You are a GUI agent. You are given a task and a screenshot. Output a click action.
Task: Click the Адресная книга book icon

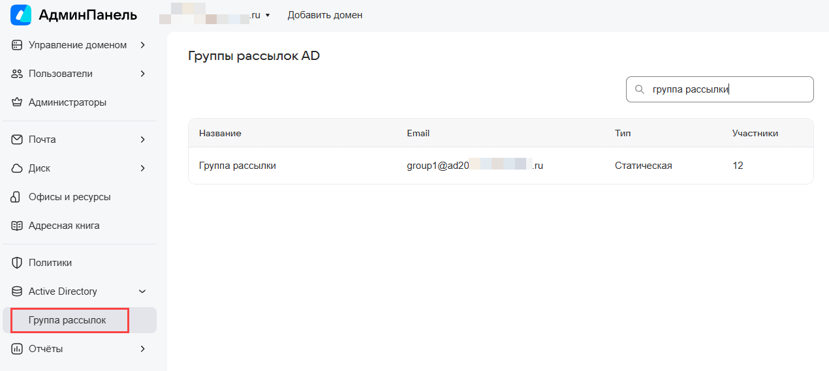point(17,226)
